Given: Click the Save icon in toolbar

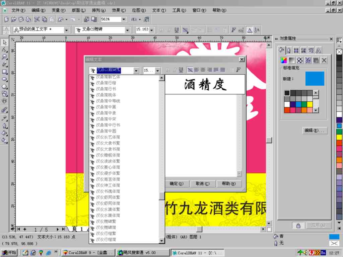Looking at the screenshot, I should (x=21, y=19).
